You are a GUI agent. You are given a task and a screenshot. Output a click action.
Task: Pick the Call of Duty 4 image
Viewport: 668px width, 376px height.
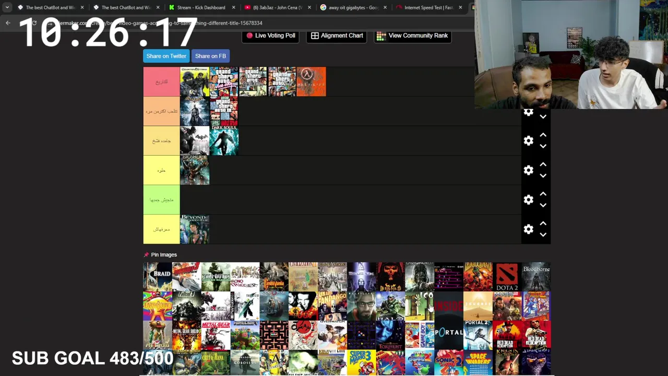pyautogui.click(x=216, y=277)
